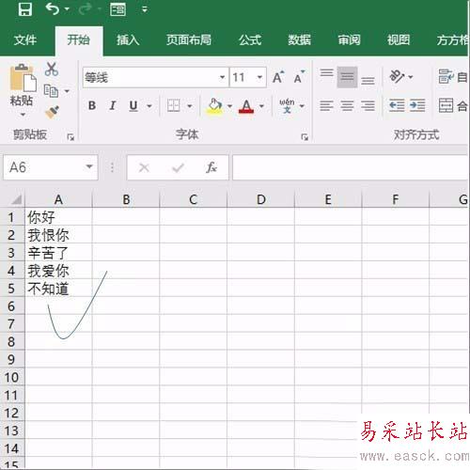Screen dimensions: 470x470
Task: Toggle bold formatting
Action: [x=92, y=105]
